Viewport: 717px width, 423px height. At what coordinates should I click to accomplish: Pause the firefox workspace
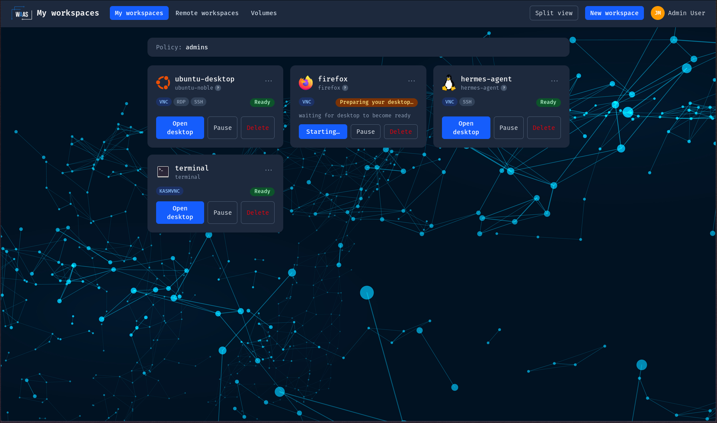pos(365,132)
